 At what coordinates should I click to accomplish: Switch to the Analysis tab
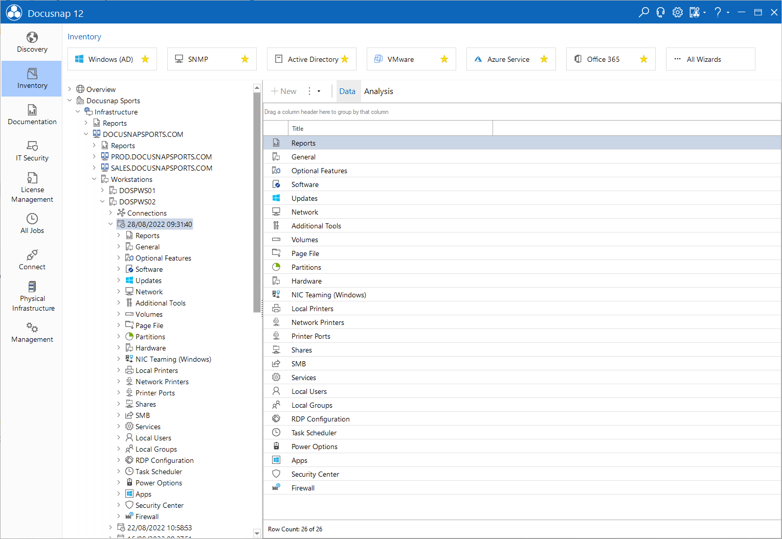click(378, 91)
